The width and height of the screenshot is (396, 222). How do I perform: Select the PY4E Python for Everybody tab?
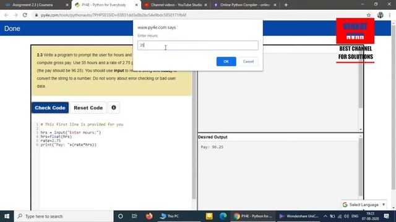click(x=104, y=5)
